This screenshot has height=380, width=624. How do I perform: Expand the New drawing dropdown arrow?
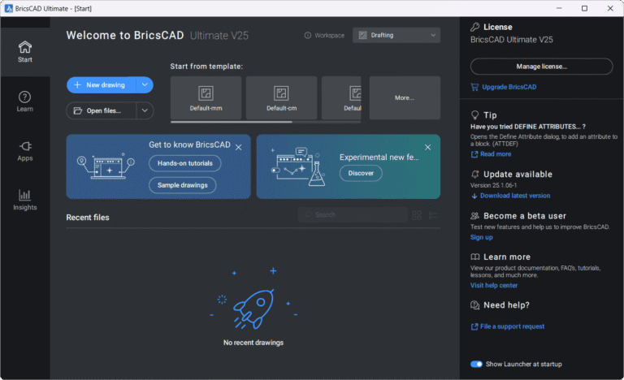click(145, 84)
